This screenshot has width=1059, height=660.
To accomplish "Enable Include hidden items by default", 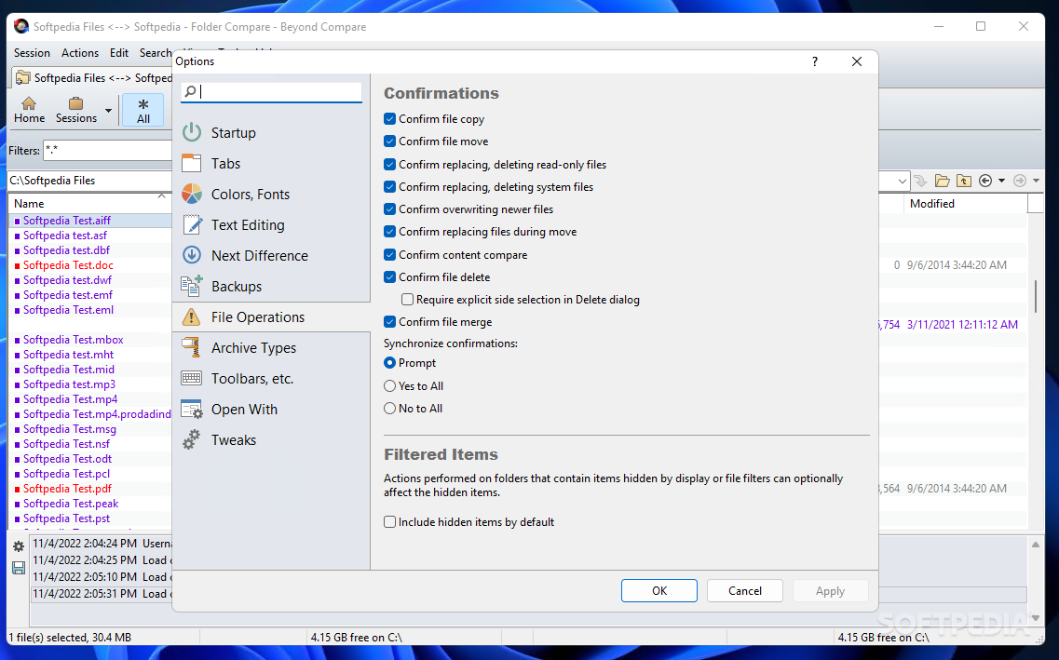I will 389,522.
